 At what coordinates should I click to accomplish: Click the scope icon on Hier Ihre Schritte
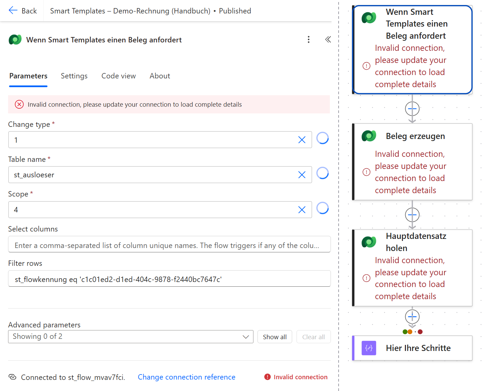pos(369,348)
